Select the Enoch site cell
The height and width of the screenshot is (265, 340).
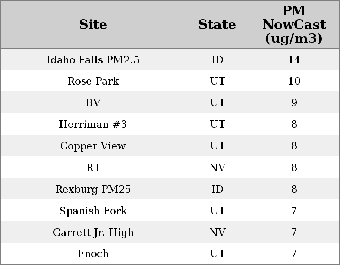pos(93,254)
